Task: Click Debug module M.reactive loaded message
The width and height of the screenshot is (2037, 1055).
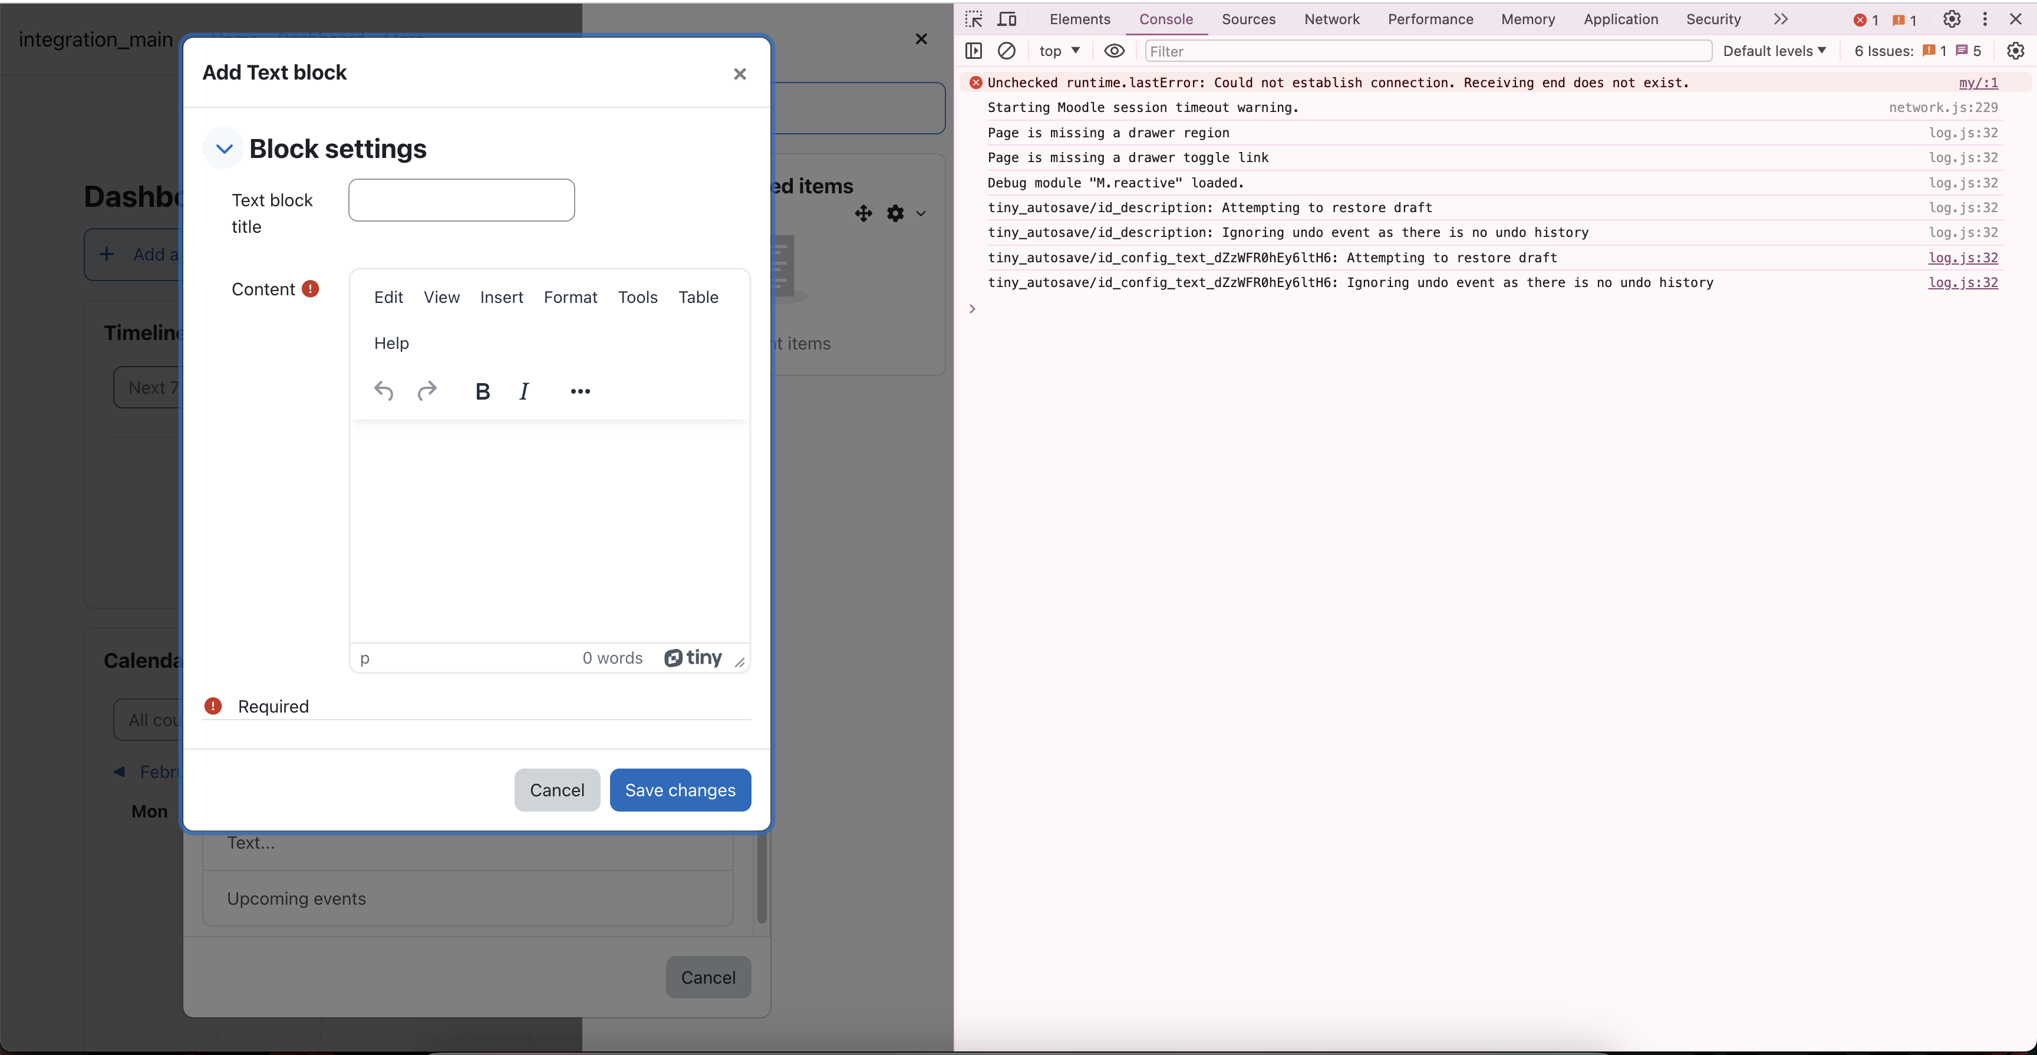Action: coord(1116,183)
